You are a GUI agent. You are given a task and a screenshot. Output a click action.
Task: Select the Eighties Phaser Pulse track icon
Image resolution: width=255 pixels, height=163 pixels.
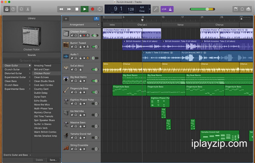(66, 101)
